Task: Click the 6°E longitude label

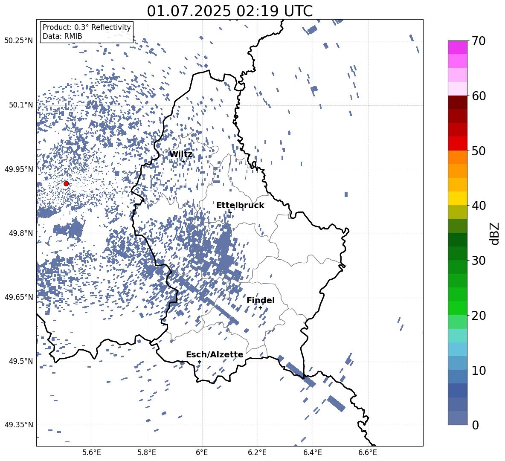Action: click(x=202, y=452)
